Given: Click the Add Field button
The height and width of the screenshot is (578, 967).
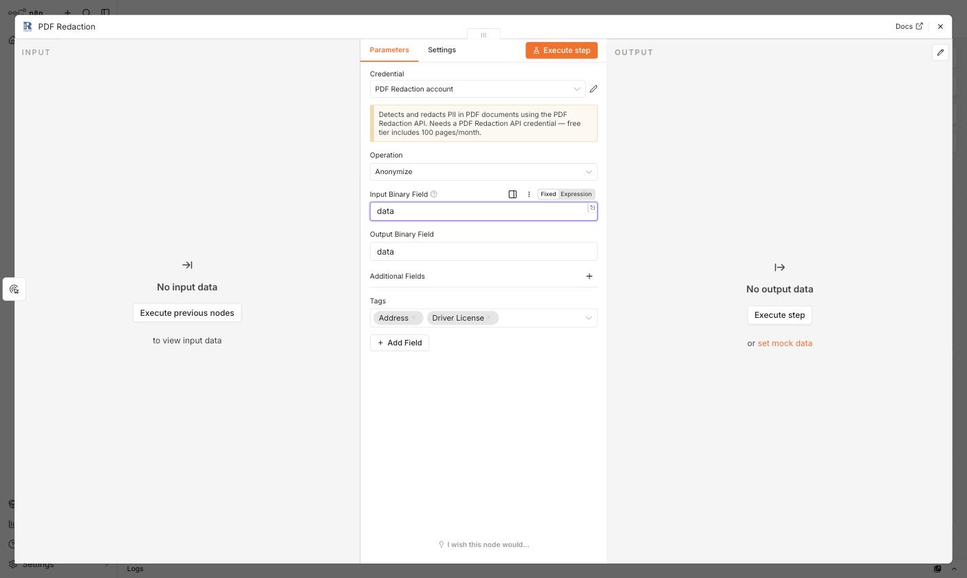Looking at the screenshot, I should click(x=400, y=343).
